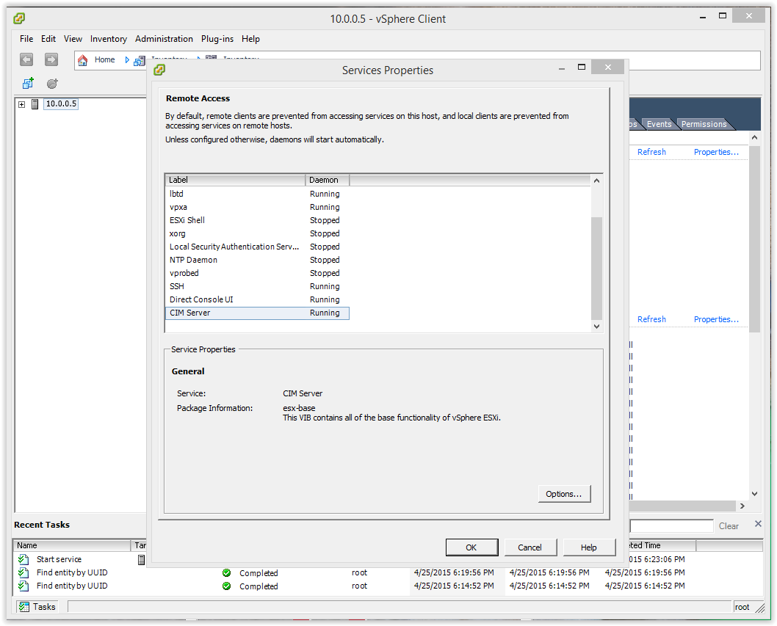Expand the 10.0.0.5 tree node

22,104
